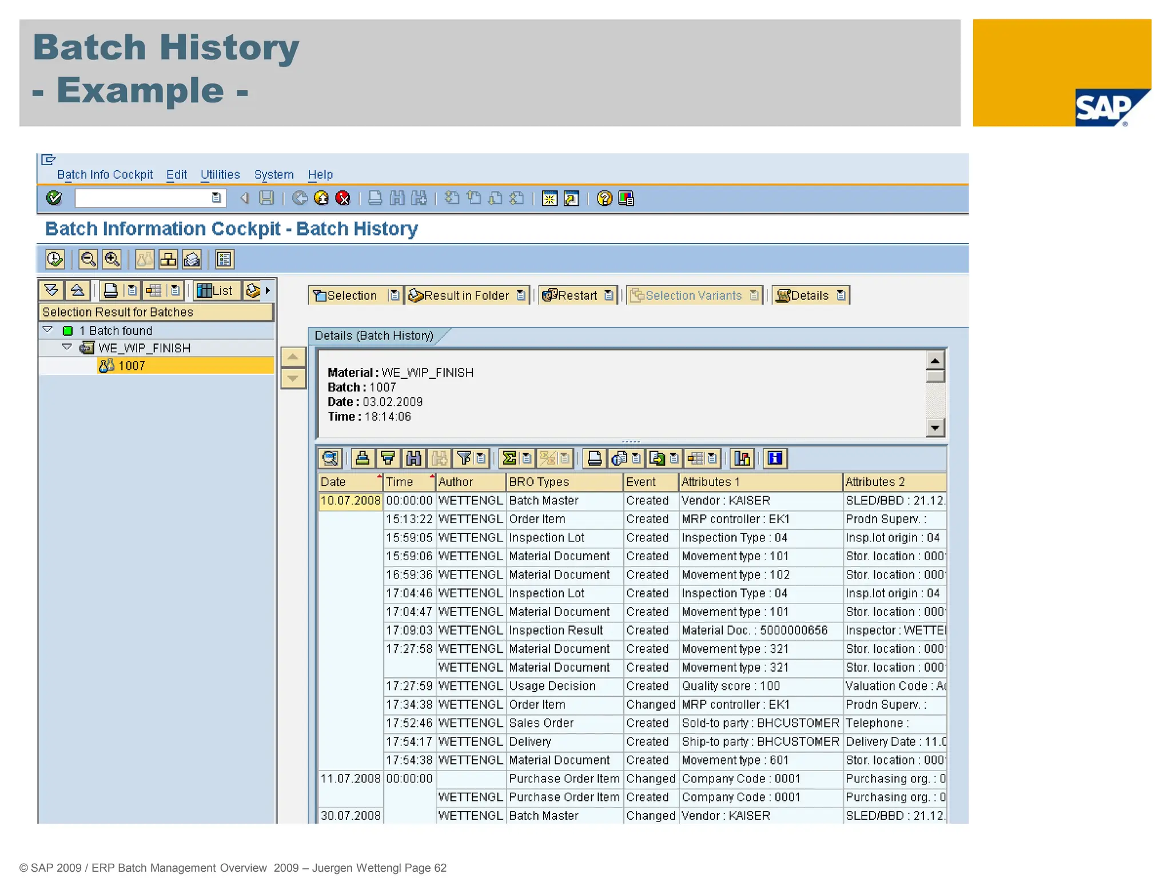The width and height of the screenshot is (1171, 878).
Task: Click the BRO Types column header
Action: (564, 482)
